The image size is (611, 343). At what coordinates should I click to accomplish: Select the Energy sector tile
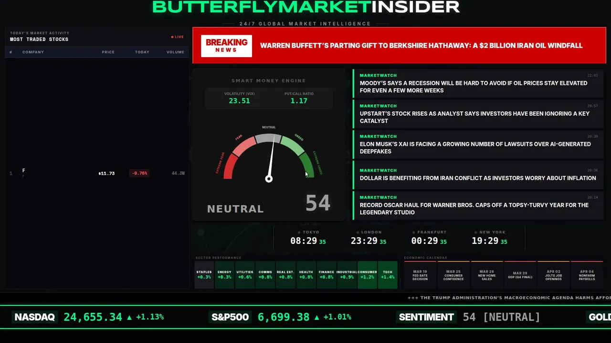click(224, 275)
